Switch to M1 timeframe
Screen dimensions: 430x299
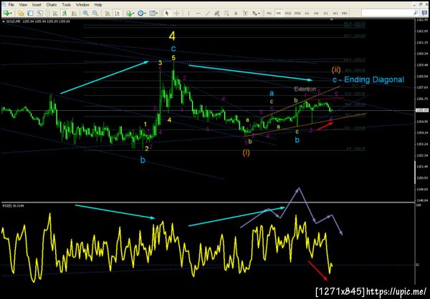coord(269,13)
